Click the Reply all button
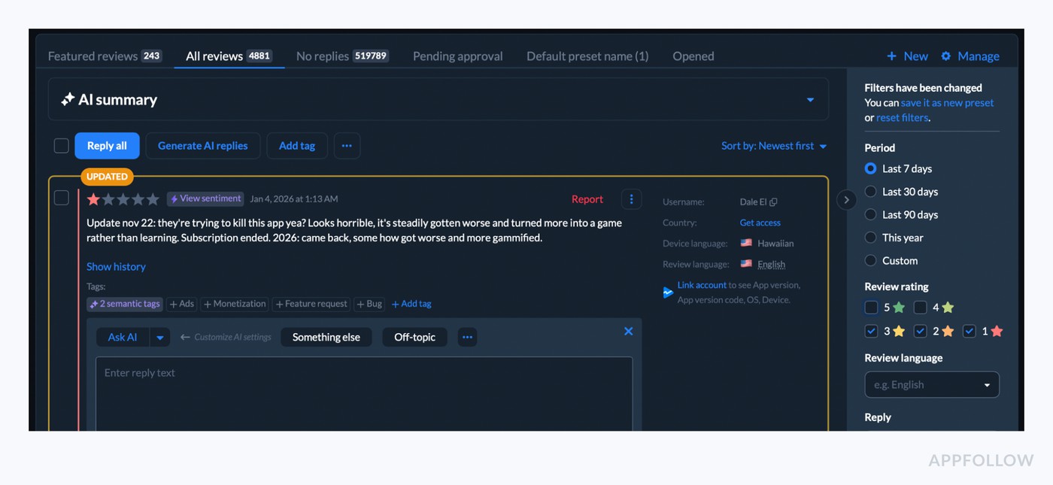Screen dimensions: 1053x485 (x=107, y=145)
